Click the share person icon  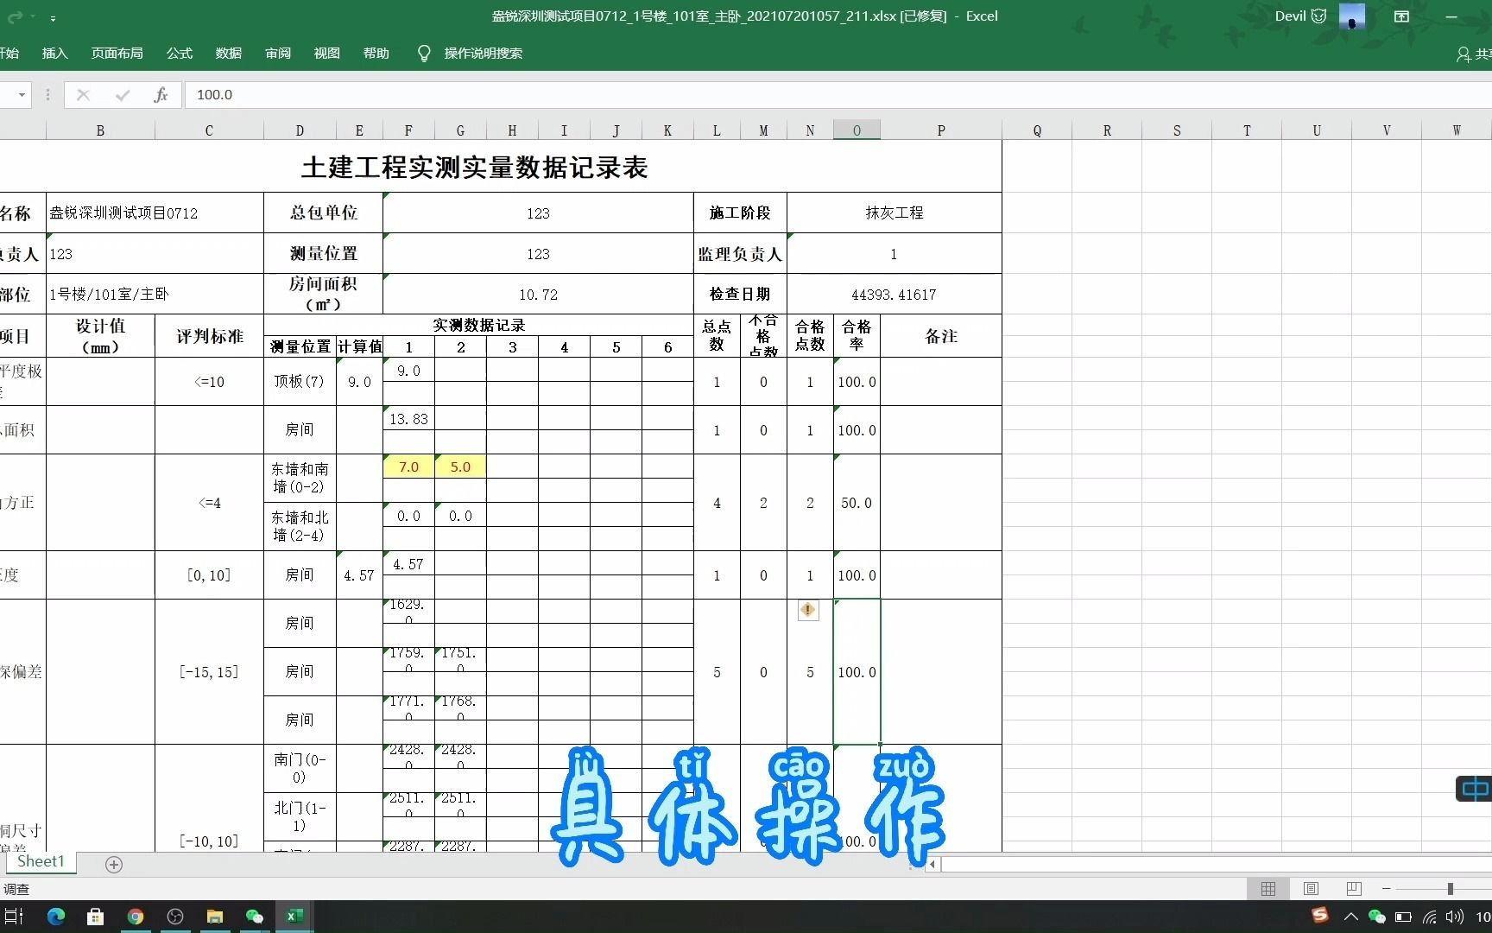coord(1463,54)
